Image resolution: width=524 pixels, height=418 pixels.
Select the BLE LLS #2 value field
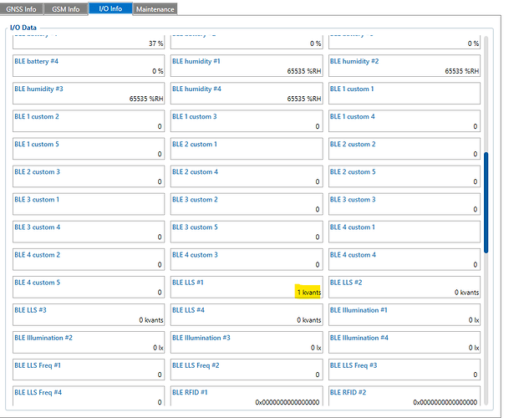[x=404, y=288]
